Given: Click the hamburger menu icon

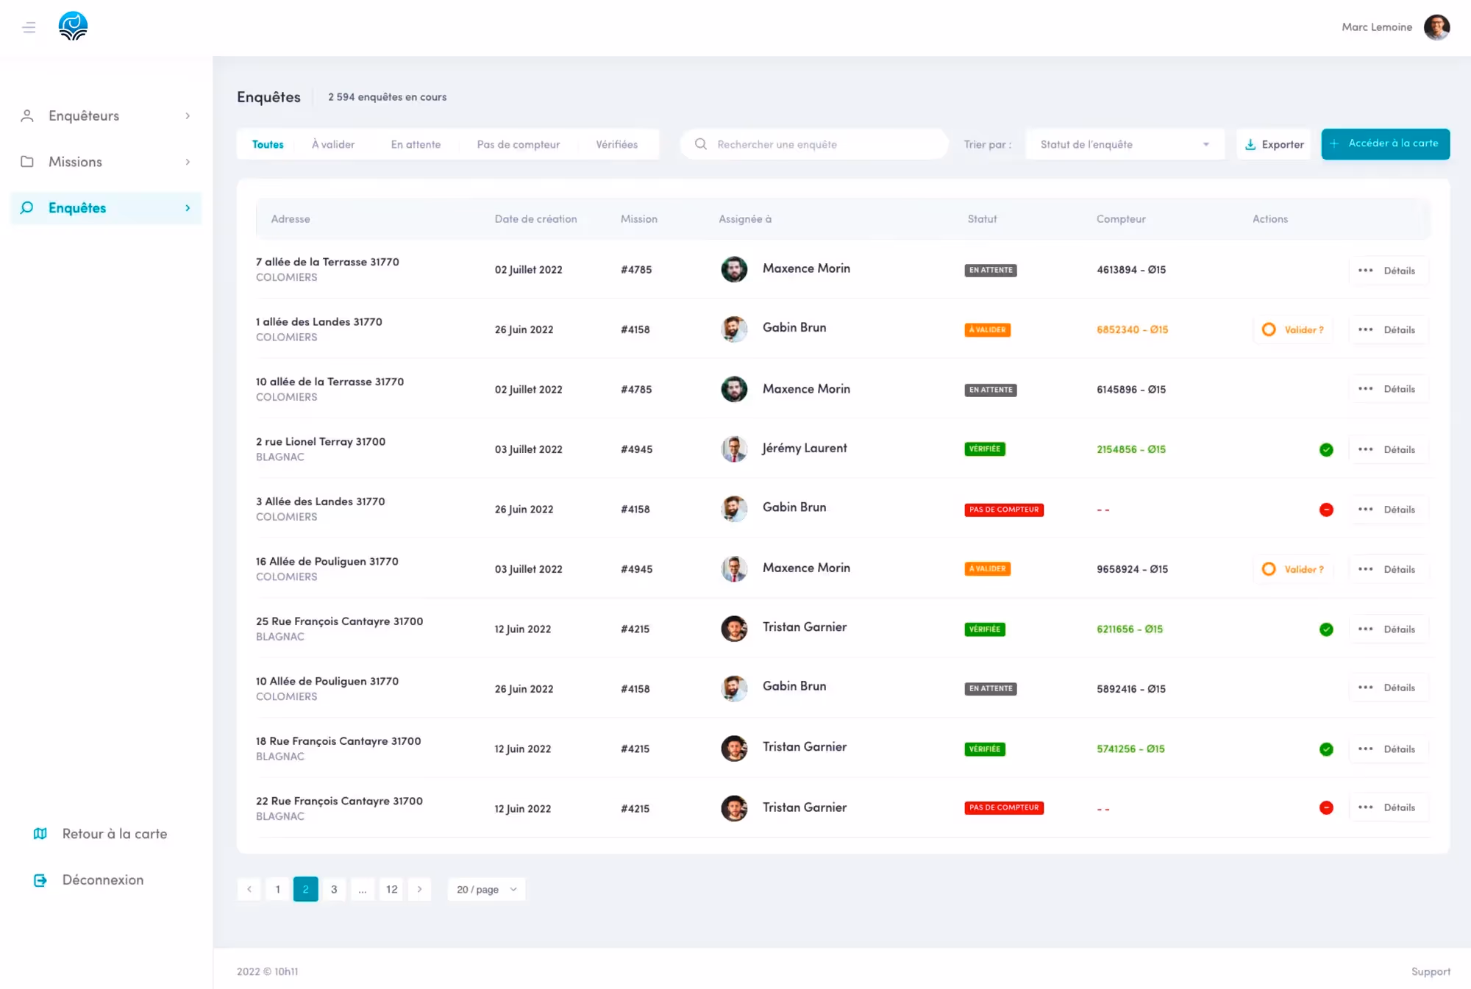Looking at the screenshot, I should [x=29, y=27].
